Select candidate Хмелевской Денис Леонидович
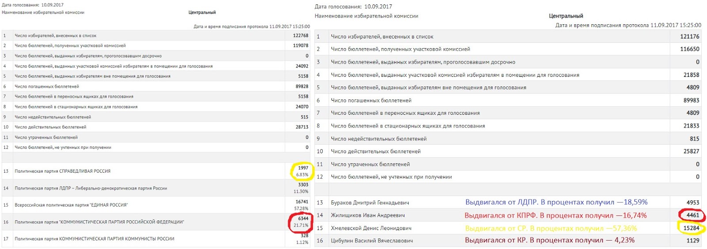707x249 pixels. pos(371,228)
